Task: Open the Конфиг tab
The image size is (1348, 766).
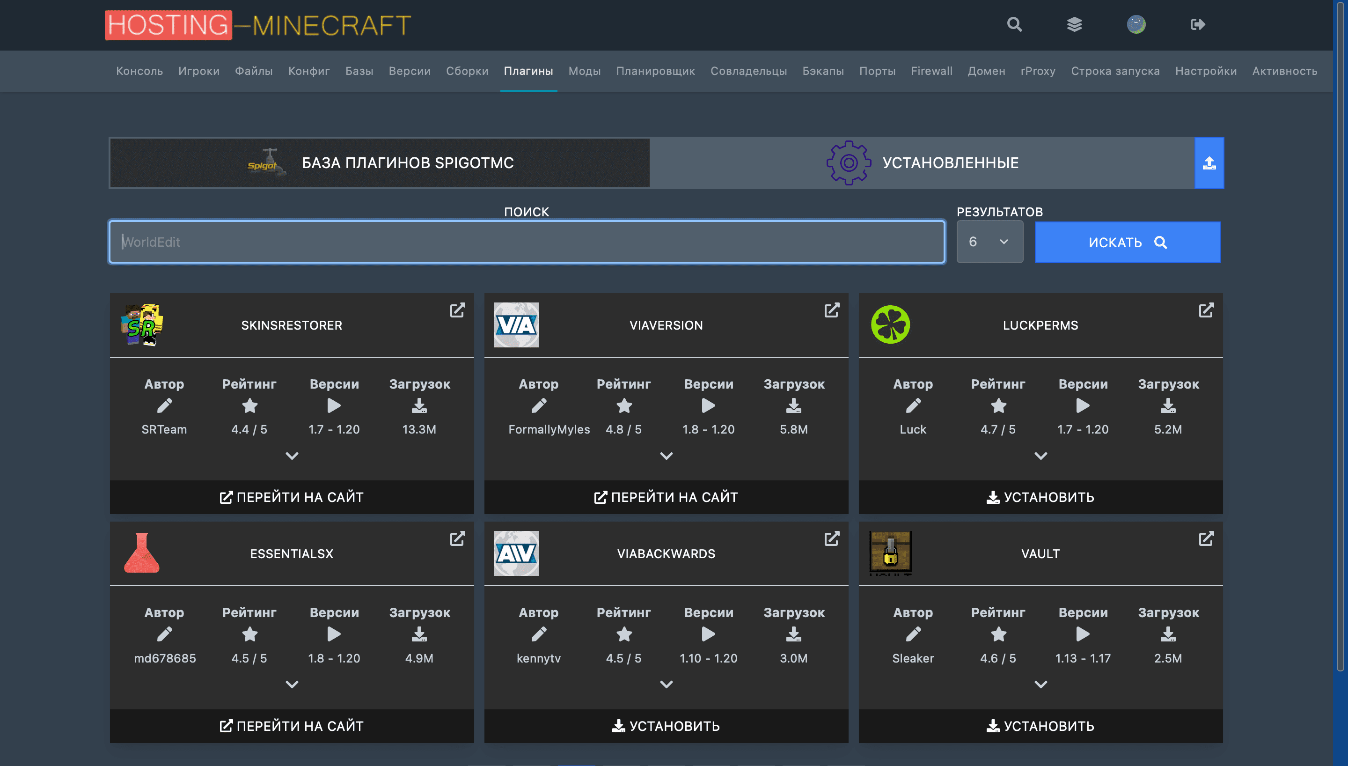Action: pyautogui.click(x=309, y=71)
